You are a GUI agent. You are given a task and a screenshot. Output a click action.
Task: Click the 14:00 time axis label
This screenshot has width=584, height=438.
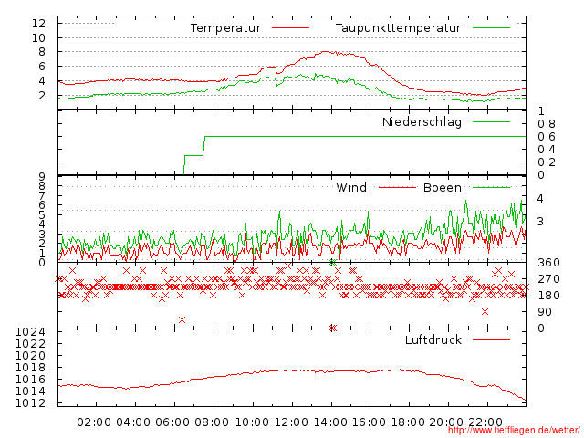pos(330,422)
